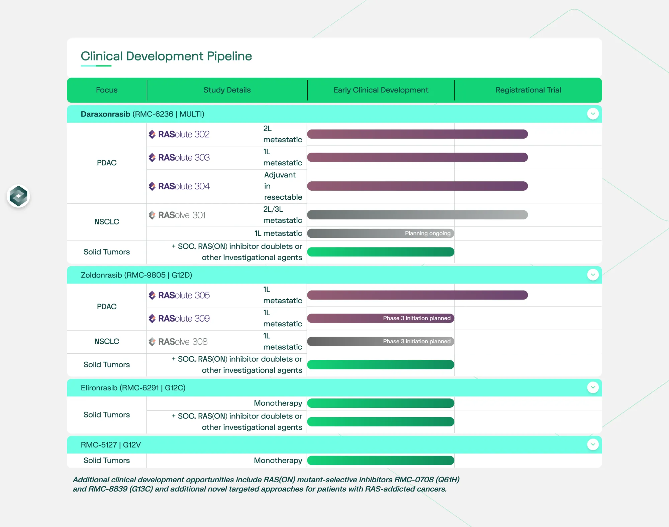The image size is (669, 527).
Task: Click the floating hexagon logo icon
Action: coord(18,196)
